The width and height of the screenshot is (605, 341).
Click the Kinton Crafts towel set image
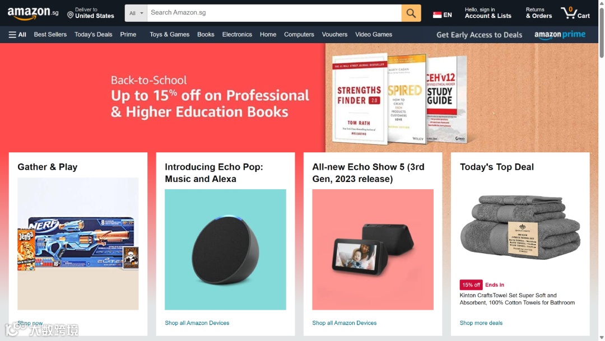point(520,227)
